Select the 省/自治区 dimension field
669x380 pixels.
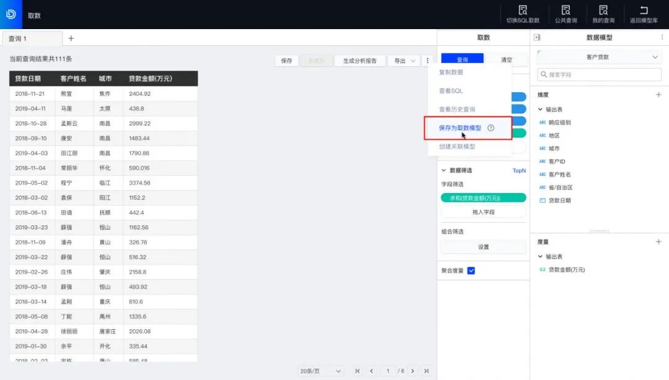coord(560,188)
